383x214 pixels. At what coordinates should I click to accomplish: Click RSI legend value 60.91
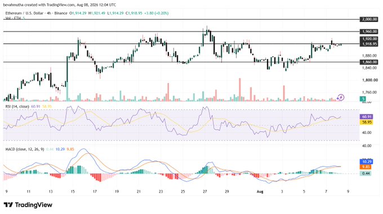[35, 106]
